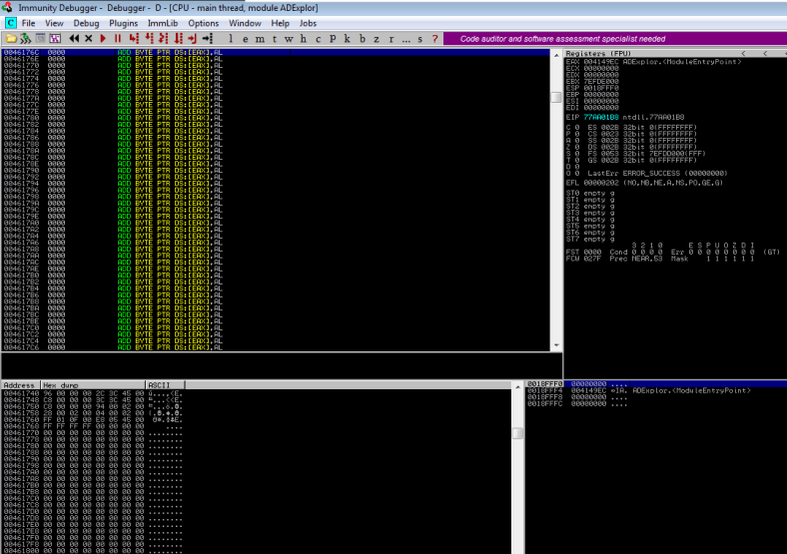Open the Plugins menu
This screenshot has width=787, height=554.
pos(124,22)
